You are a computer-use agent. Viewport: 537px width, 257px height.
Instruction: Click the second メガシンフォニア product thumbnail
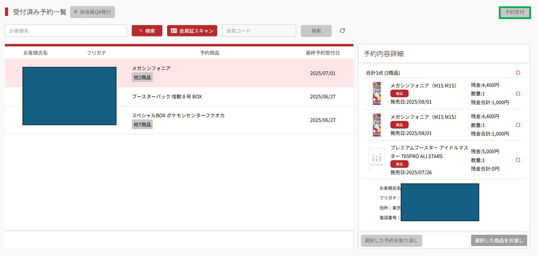click(x=377, y=125)
